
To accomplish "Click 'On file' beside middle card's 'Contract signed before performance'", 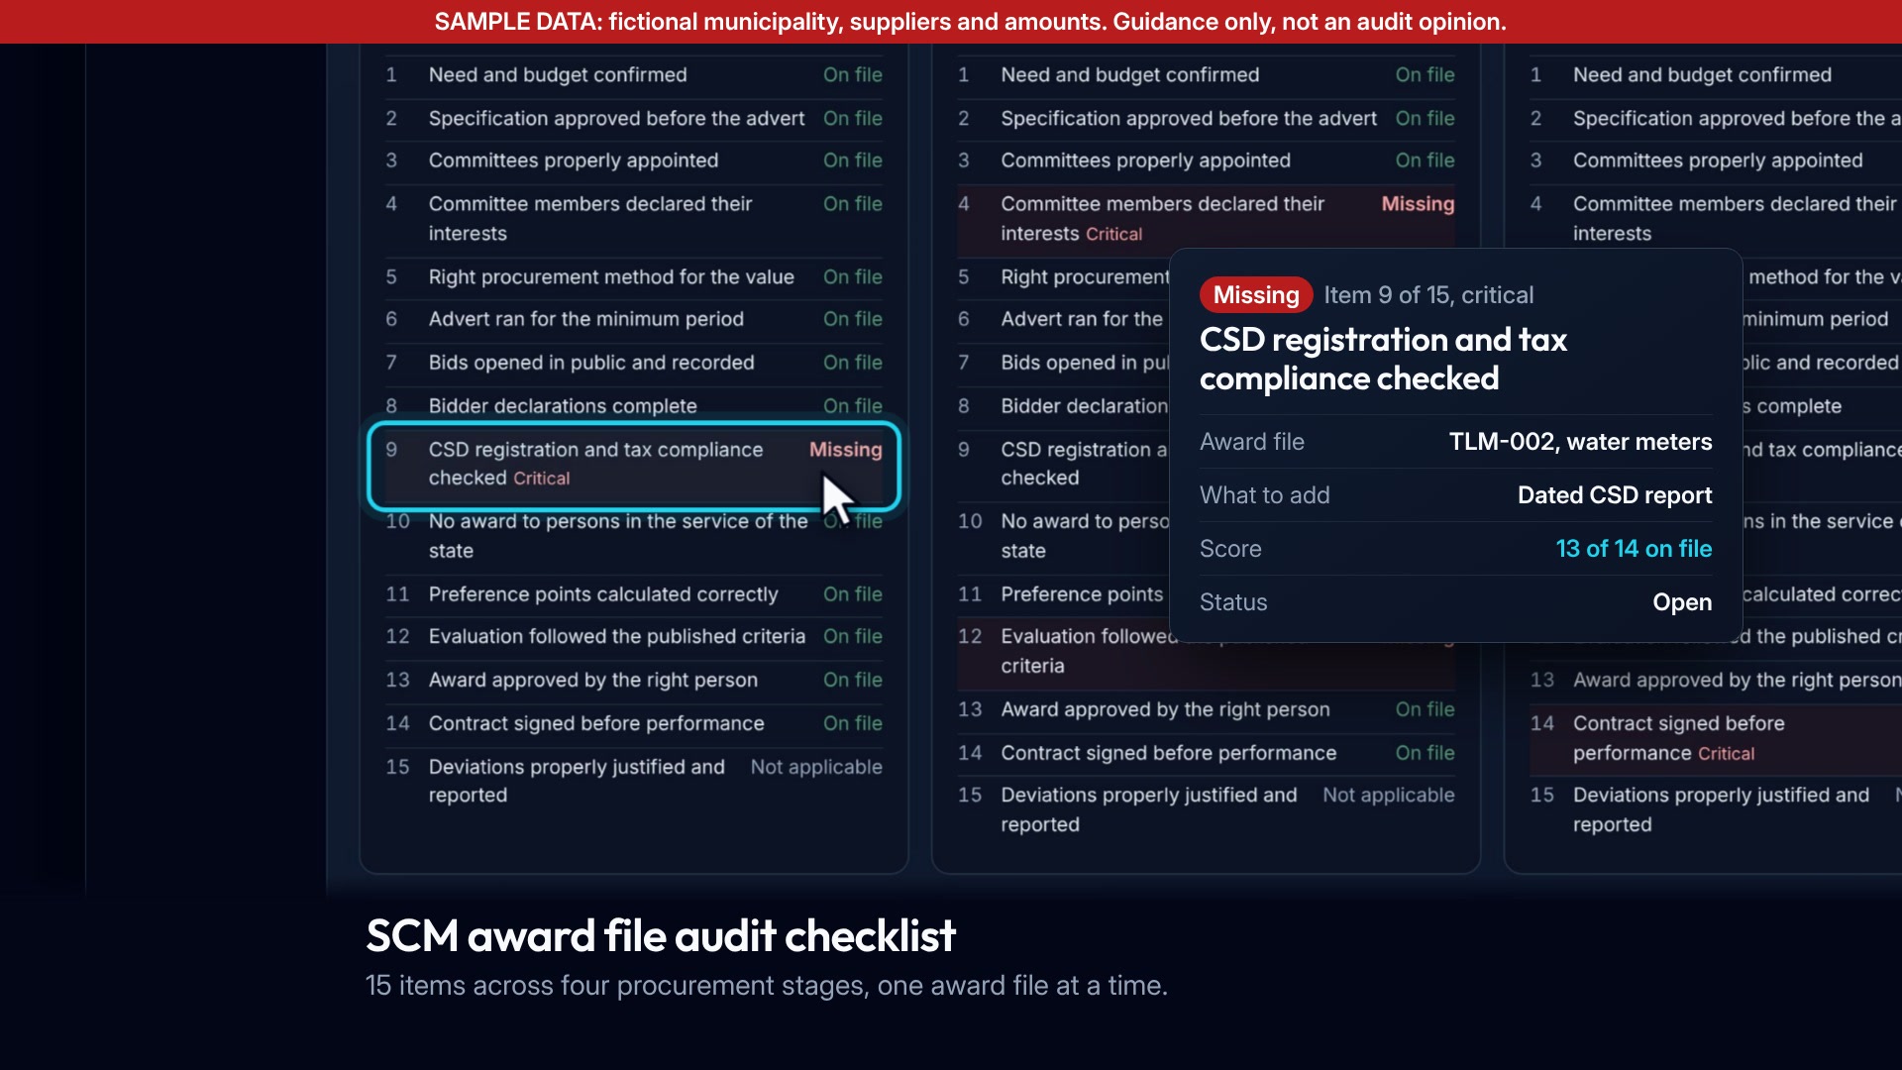I will coord(1425,753).
